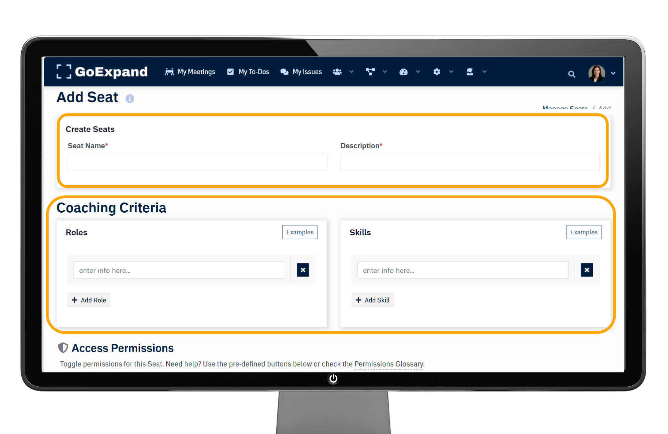Focus the Seat Name input field
This screenshot has width=668, height=434.
(x=197, y=162)
